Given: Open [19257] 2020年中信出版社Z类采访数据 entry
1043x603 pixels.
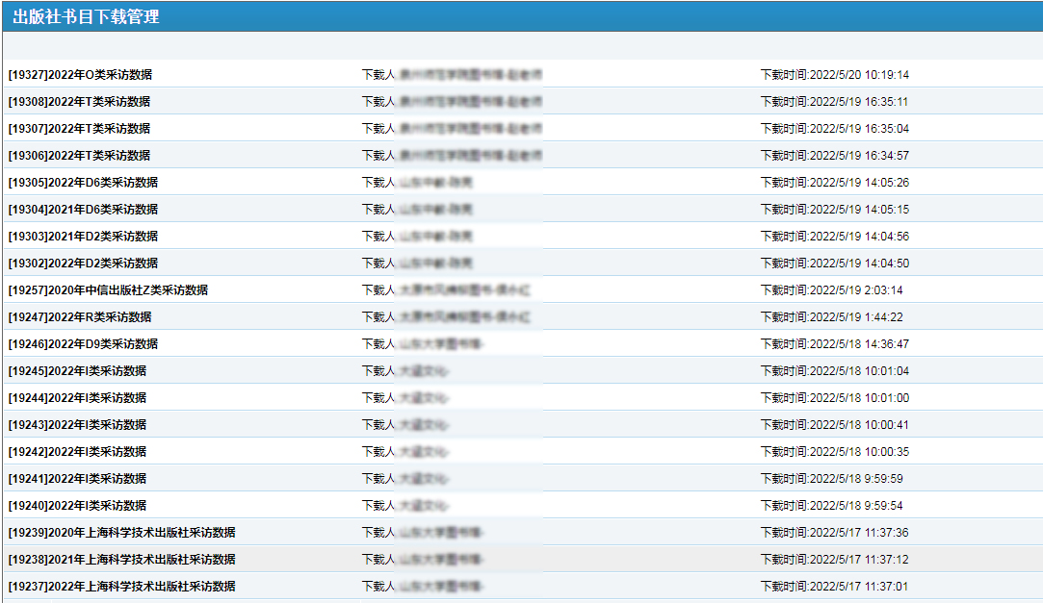Looking at the screenshot, I should click(108, 290).
